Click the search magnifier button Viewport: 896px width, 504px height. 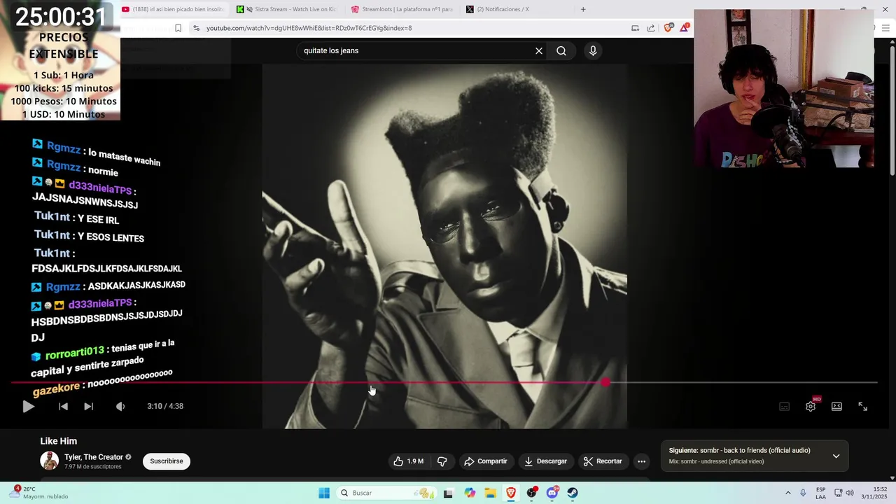561,50
